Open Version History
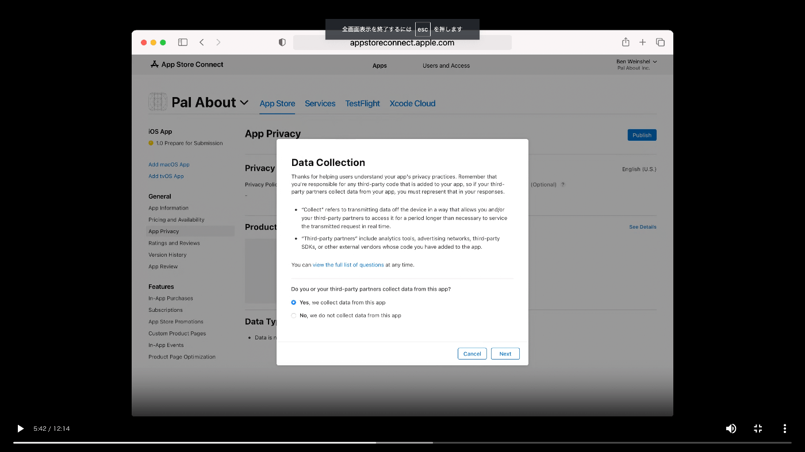 coord(167,255)
